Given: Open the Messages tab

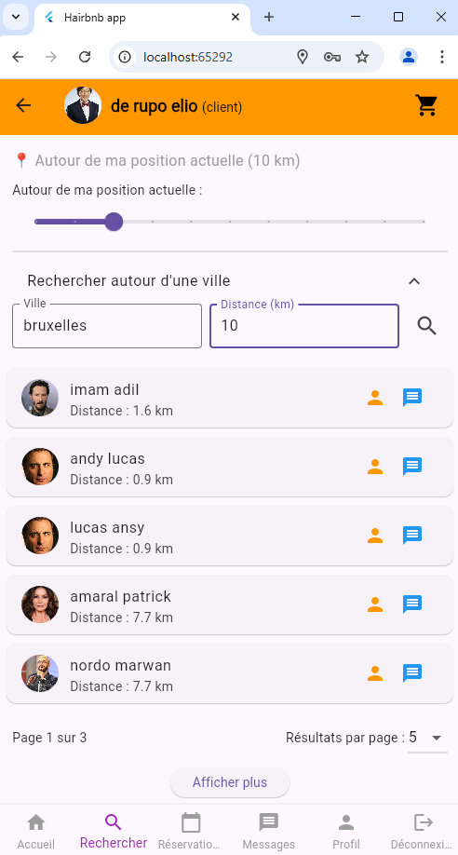Looking at the screenshot, I should [268, 831].
